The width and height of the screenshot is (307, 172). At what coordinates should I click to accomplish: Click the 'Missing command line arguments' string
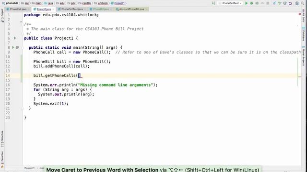click(x=115, y=85)
